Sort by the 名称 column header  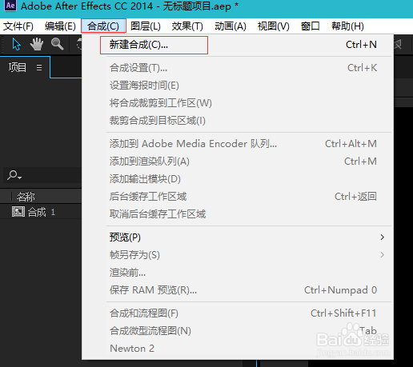coord(26,197)
